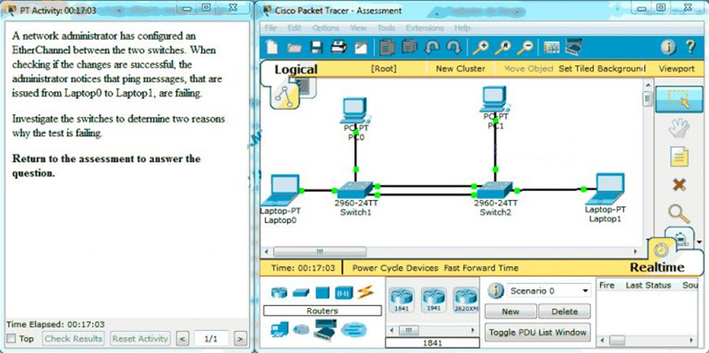
Task: Select the Wireless Devices category icon
Action: tap(344, 294)
